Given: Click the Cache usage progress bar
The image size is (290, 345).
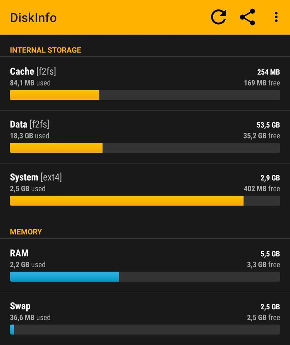Looking at the screenshot, I should point(145,95).
